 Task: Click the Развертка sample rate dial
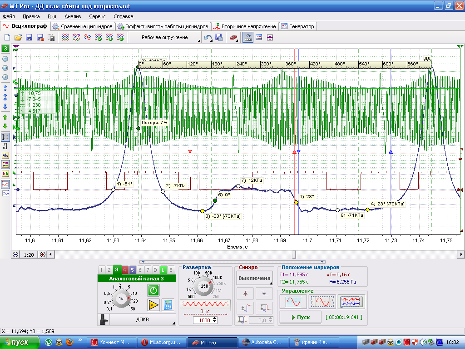point(203,286)
